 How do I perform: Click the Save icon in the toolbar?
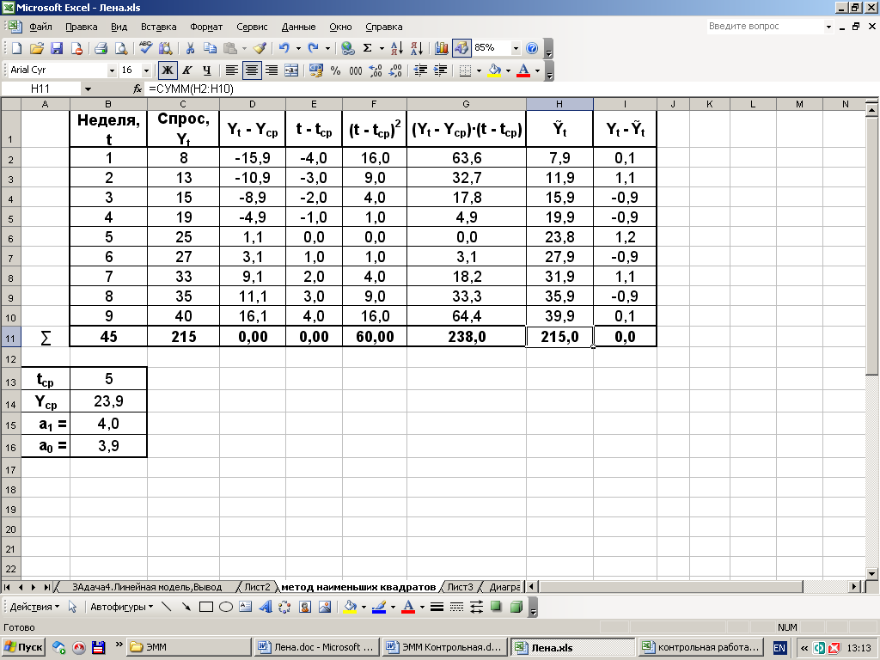tap(57, 48)
